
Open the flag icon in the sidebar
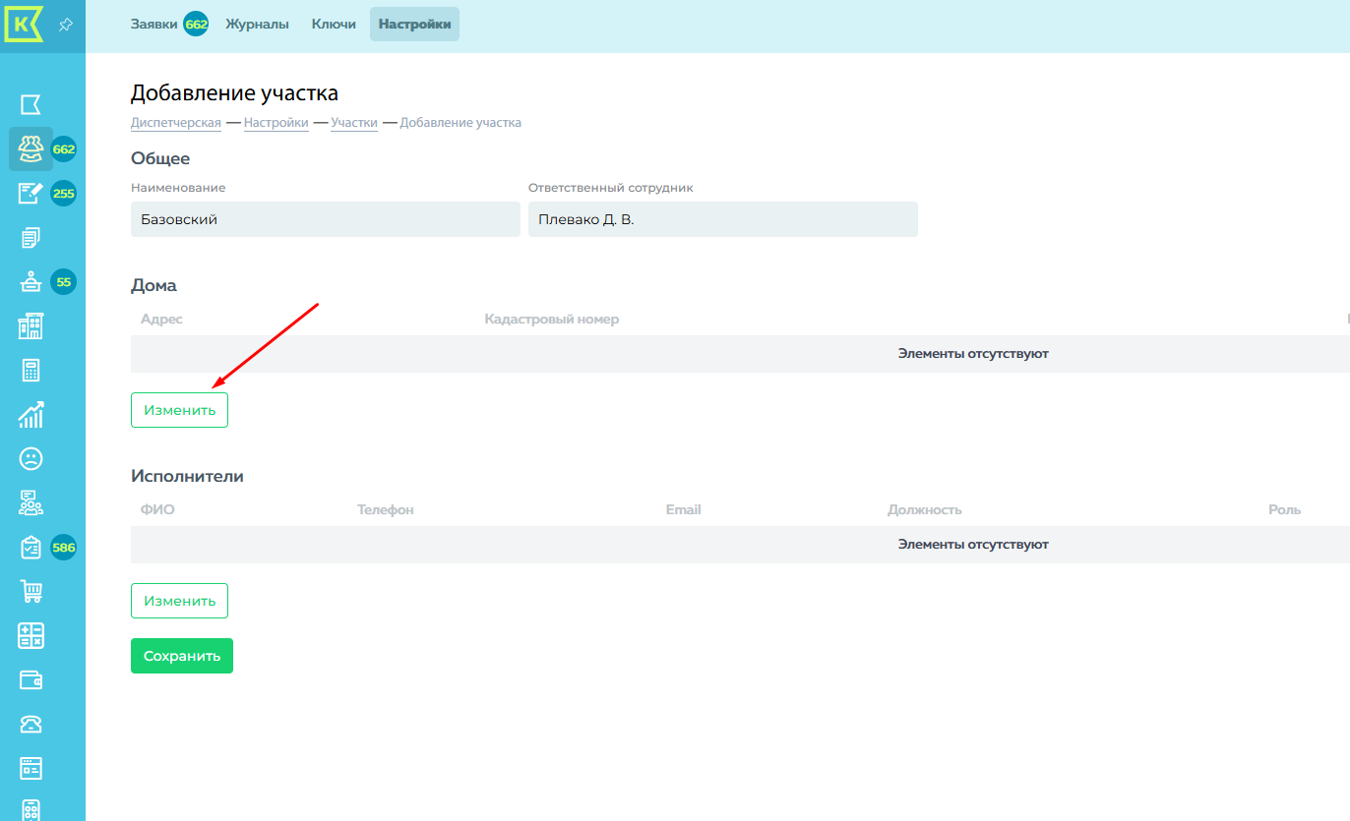pyautogui.click(x=31, y=105)
